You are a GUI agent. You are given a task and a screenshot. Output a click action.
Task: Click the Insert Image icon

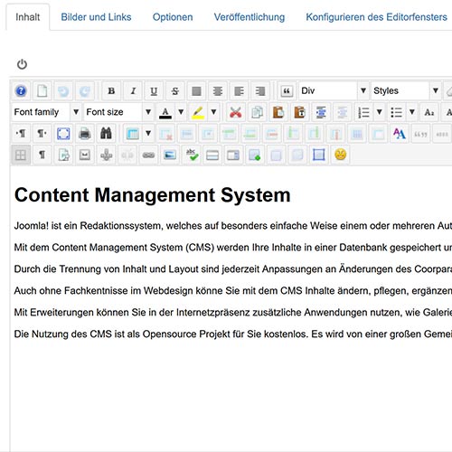pyautogui.click(x=170, y=155)
